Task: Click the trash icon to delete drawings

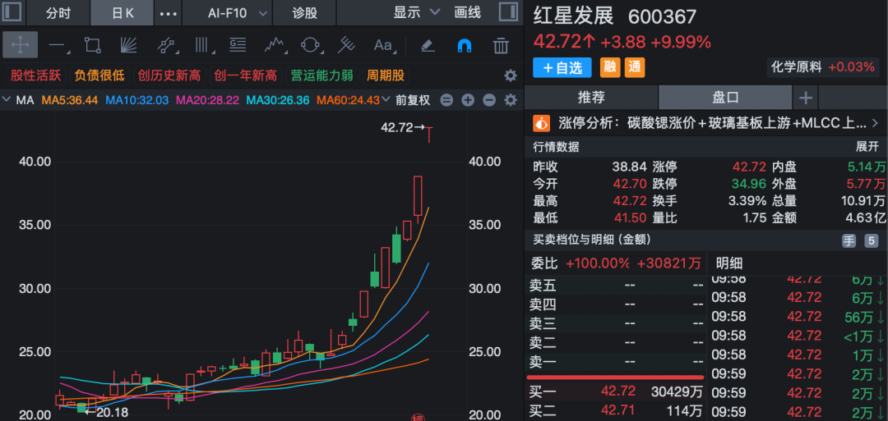Action: (x=501, y=44)
